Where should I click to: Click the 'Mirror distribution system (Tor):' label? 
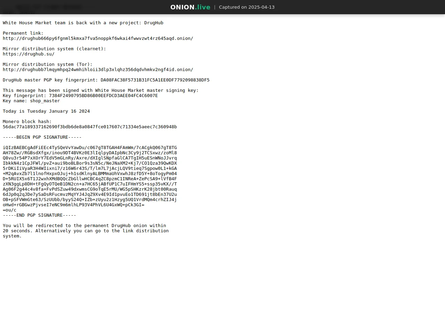(x=48, y=64)
